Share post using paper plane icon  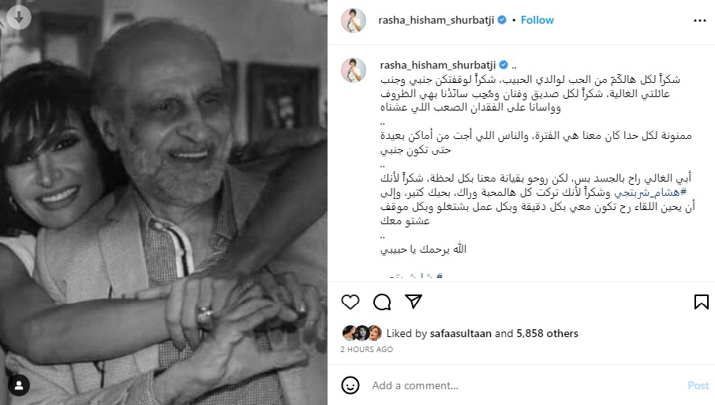414,302
